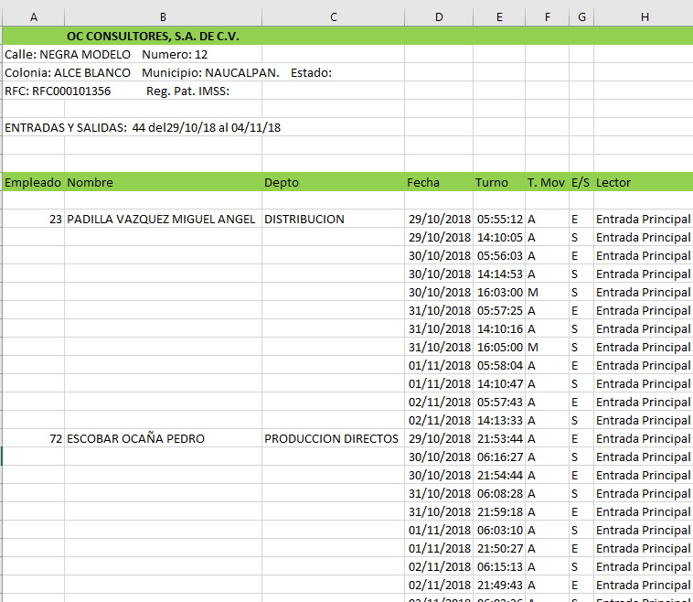
Task: Select column A header
Action: tap(33, 17)
